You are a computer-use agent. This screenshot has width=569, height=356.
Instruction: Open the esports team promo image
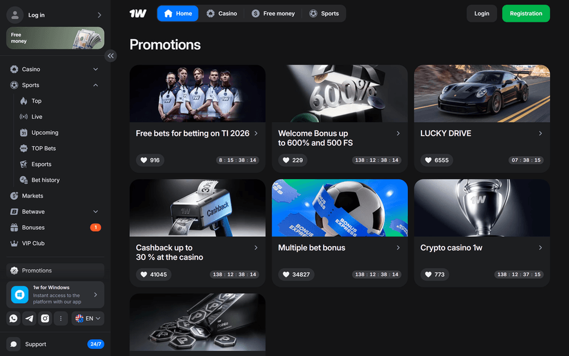coord(197,94)
